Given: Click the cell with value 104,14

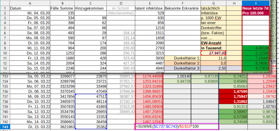Looking at the screenshot, I should 121,33.
